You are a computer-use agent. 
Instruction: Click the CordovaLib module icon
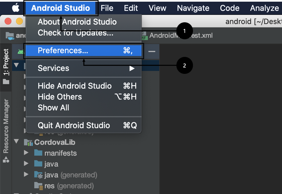tap(28, 142)
